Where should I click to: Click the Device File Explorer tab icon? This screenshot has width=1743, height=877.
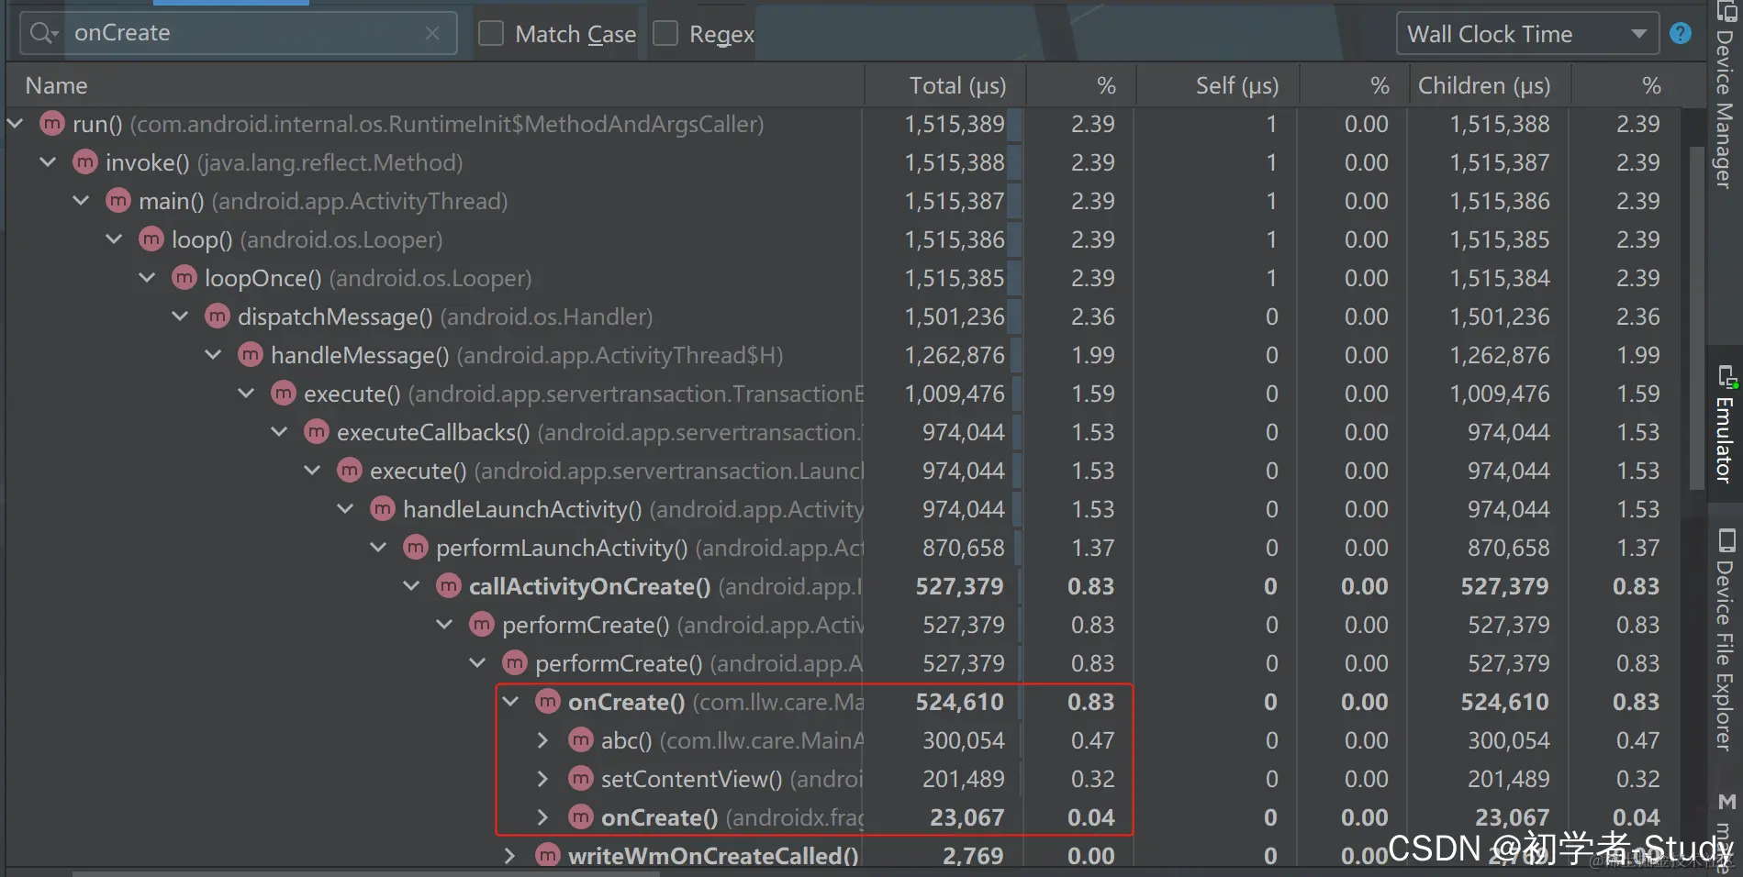click(1726, 539)
